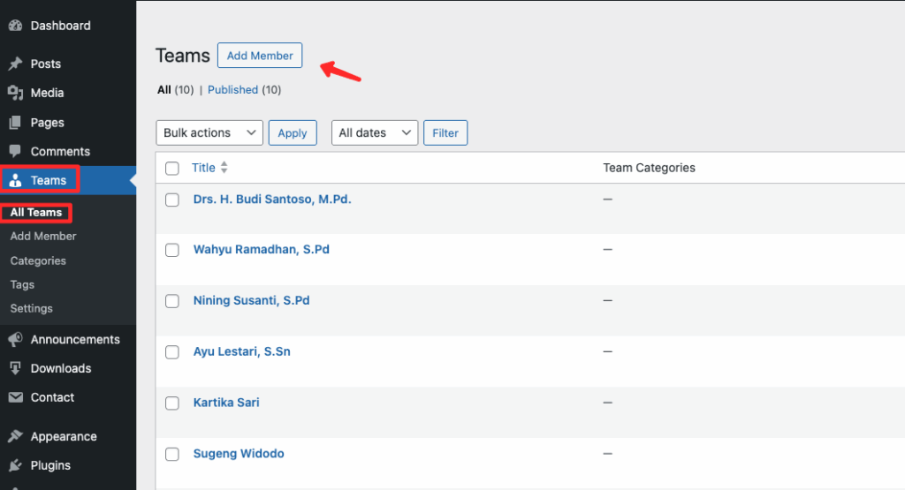Open Nining Susanti, S.Pd entry
This screenshot has width=905, height=490.
click(252, 300)
